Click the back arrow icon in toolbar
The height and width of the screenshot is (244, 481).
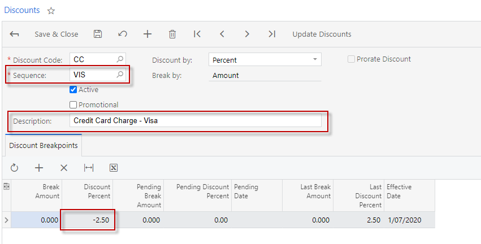pos(15,34)
